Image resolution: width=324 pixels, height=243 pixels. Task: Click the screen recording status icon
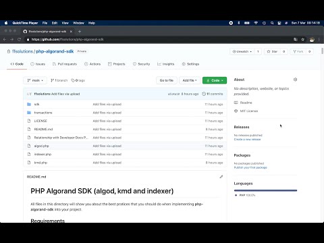[x=231, y=23]
